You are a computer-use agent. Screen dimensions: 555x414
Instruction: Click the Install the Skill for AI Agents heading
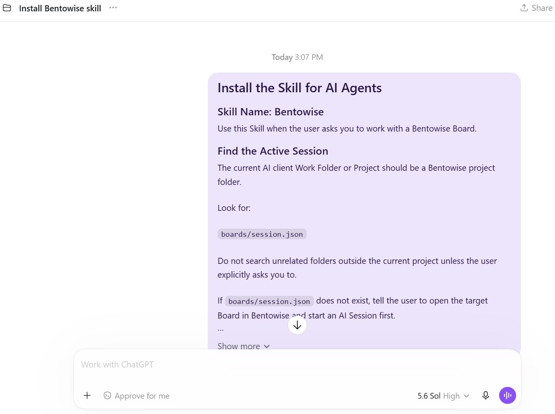coord(299,88)
